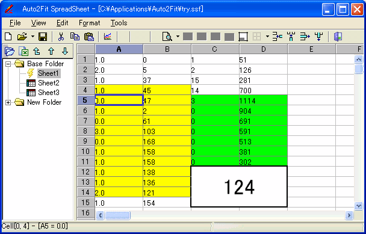
Task: Select Sheet1 in the tree
Action: coord(49,73)
